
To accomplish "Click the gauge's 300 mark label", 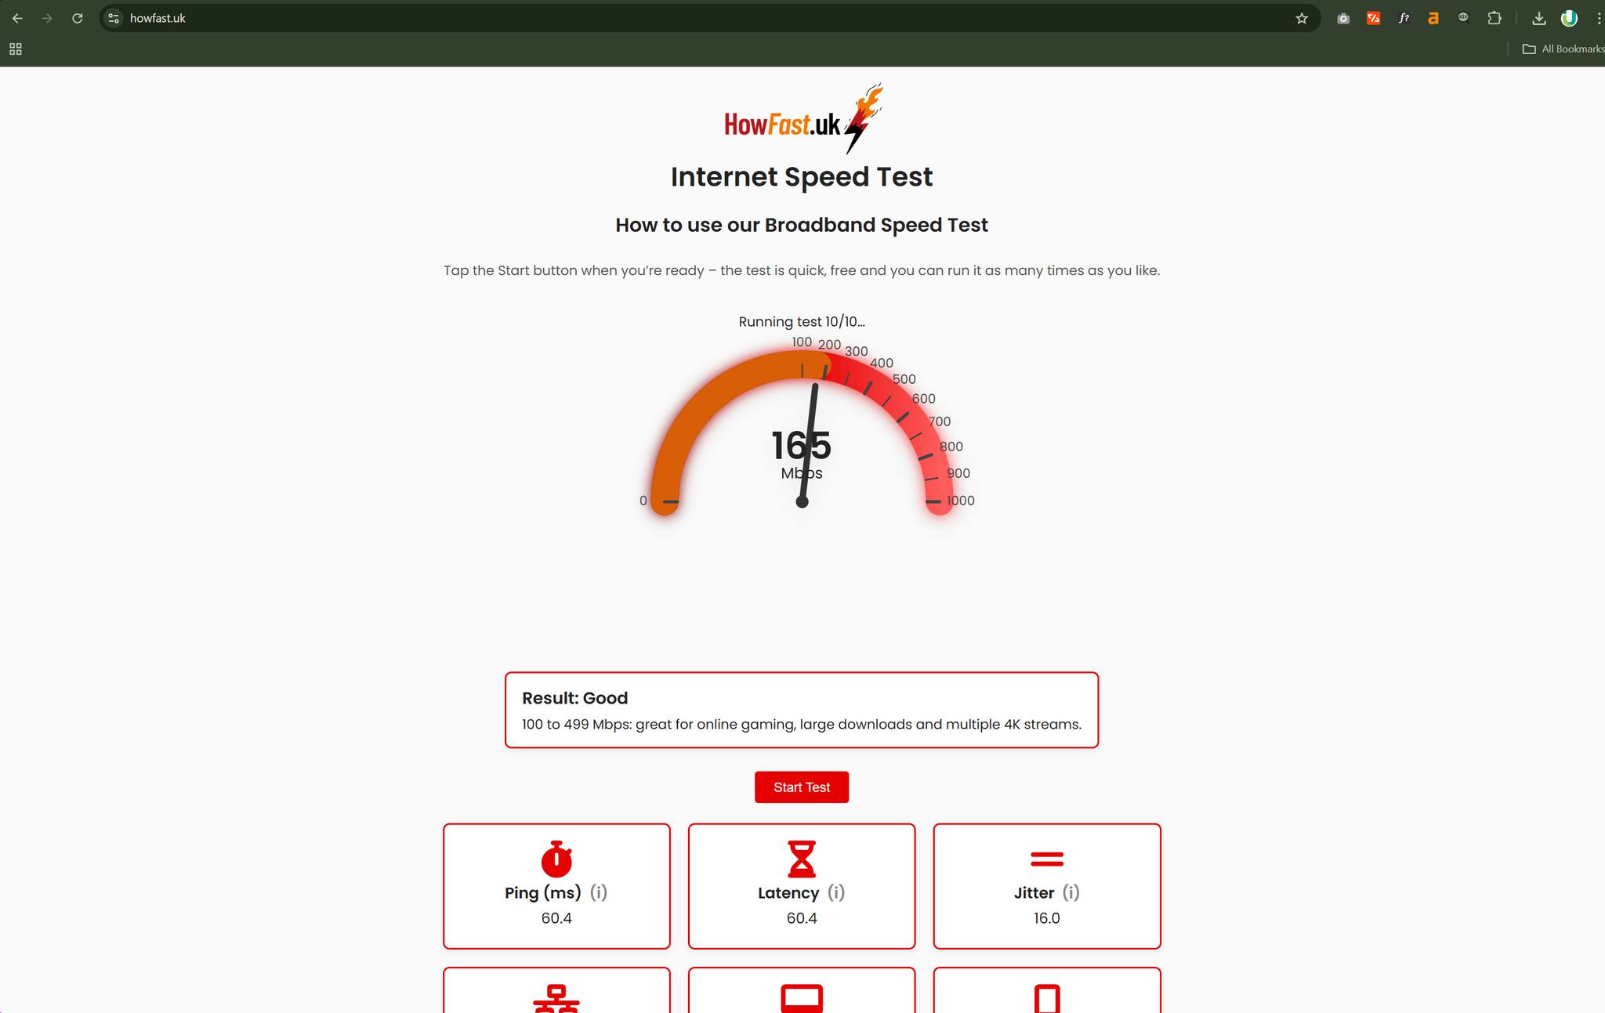I will click(857, 351).
